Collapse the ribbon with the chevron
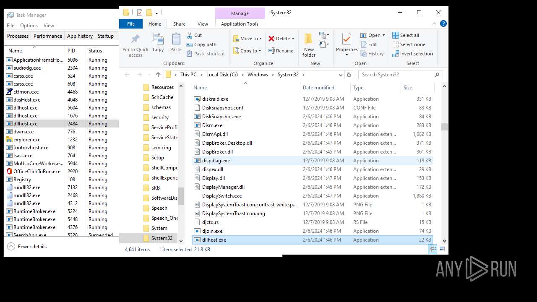537x302 pixels. pos(435,24)
